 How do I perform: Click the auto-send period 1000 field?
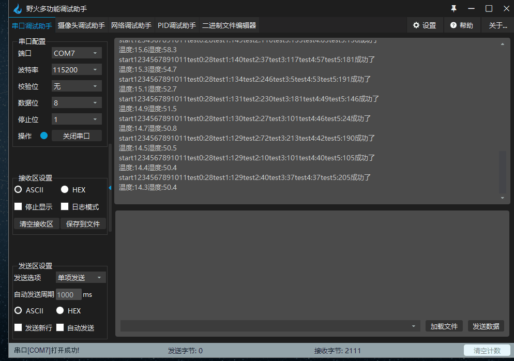point(68,294)
